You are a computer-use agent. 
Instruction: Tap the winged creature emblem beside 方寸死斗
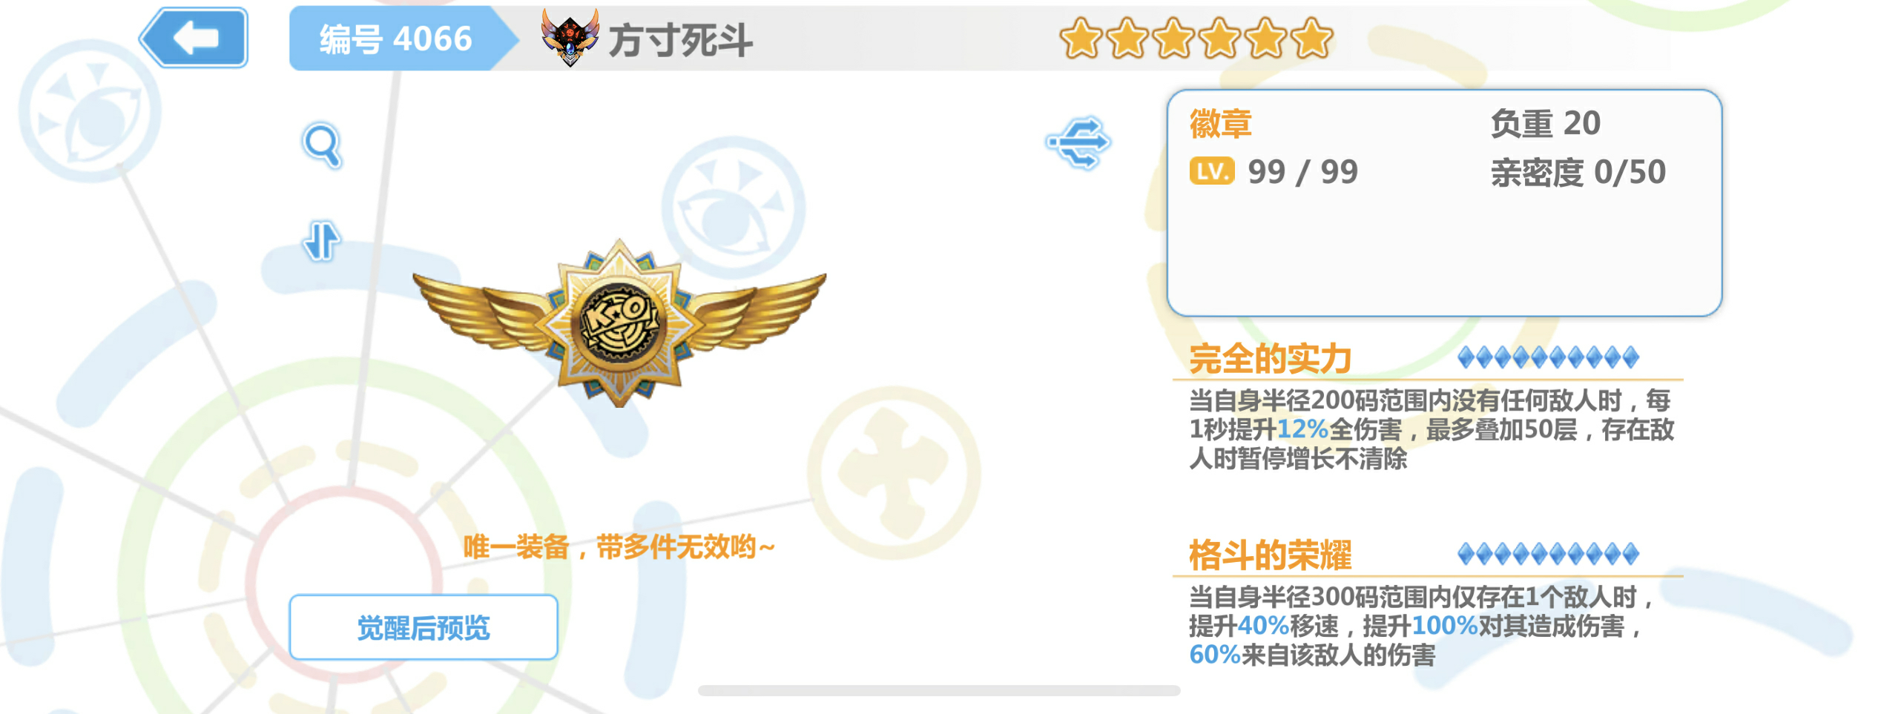click(x=570, y=38)
